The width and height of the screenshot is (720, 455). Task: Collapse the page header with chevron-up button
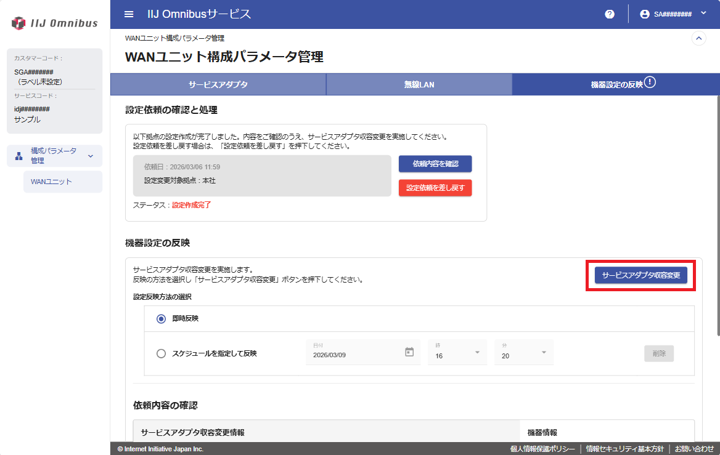(x=699, y=38)
